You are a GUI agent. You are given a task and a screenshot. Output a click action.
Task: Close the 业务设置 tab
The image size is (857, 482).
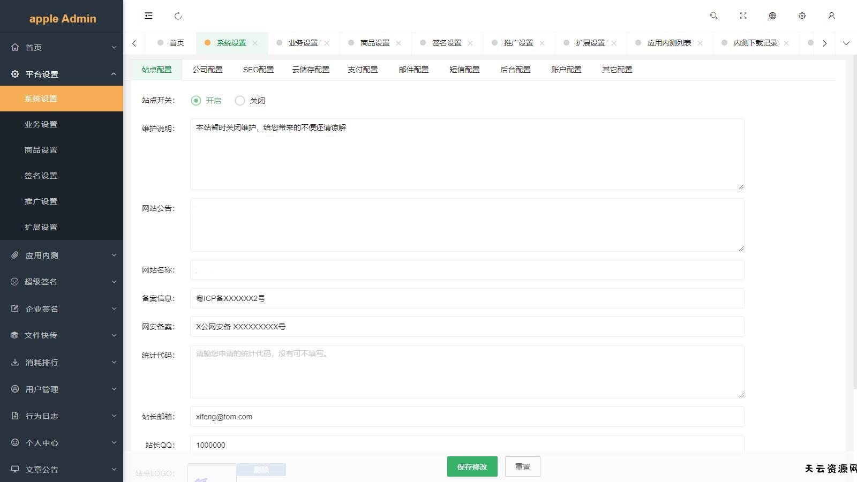coord(327,43)
